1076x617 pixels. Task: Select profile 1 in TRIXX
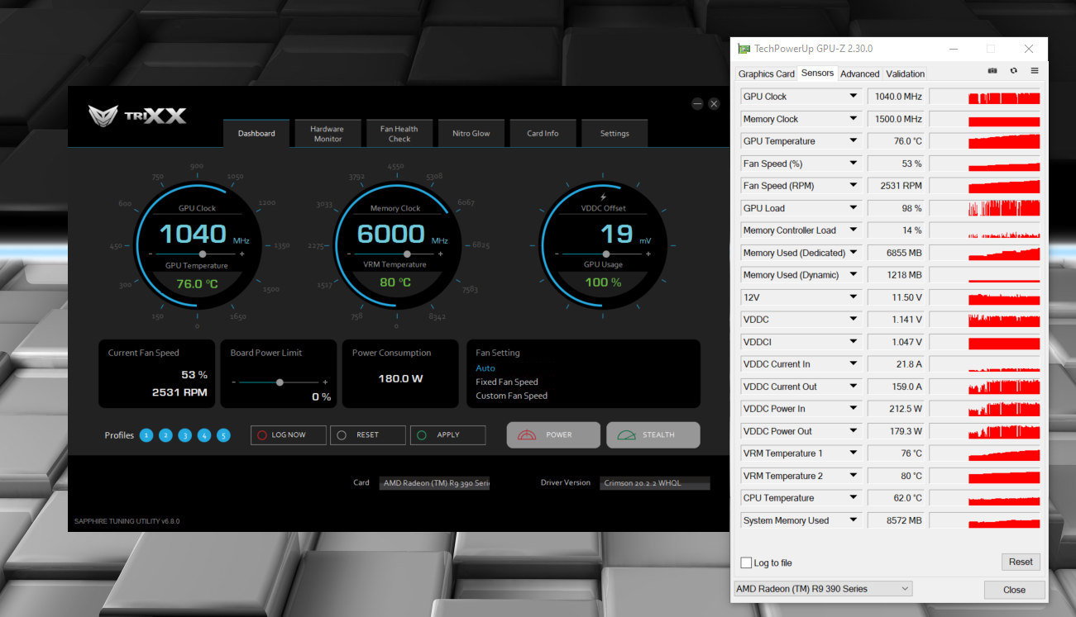coord(146,435)
